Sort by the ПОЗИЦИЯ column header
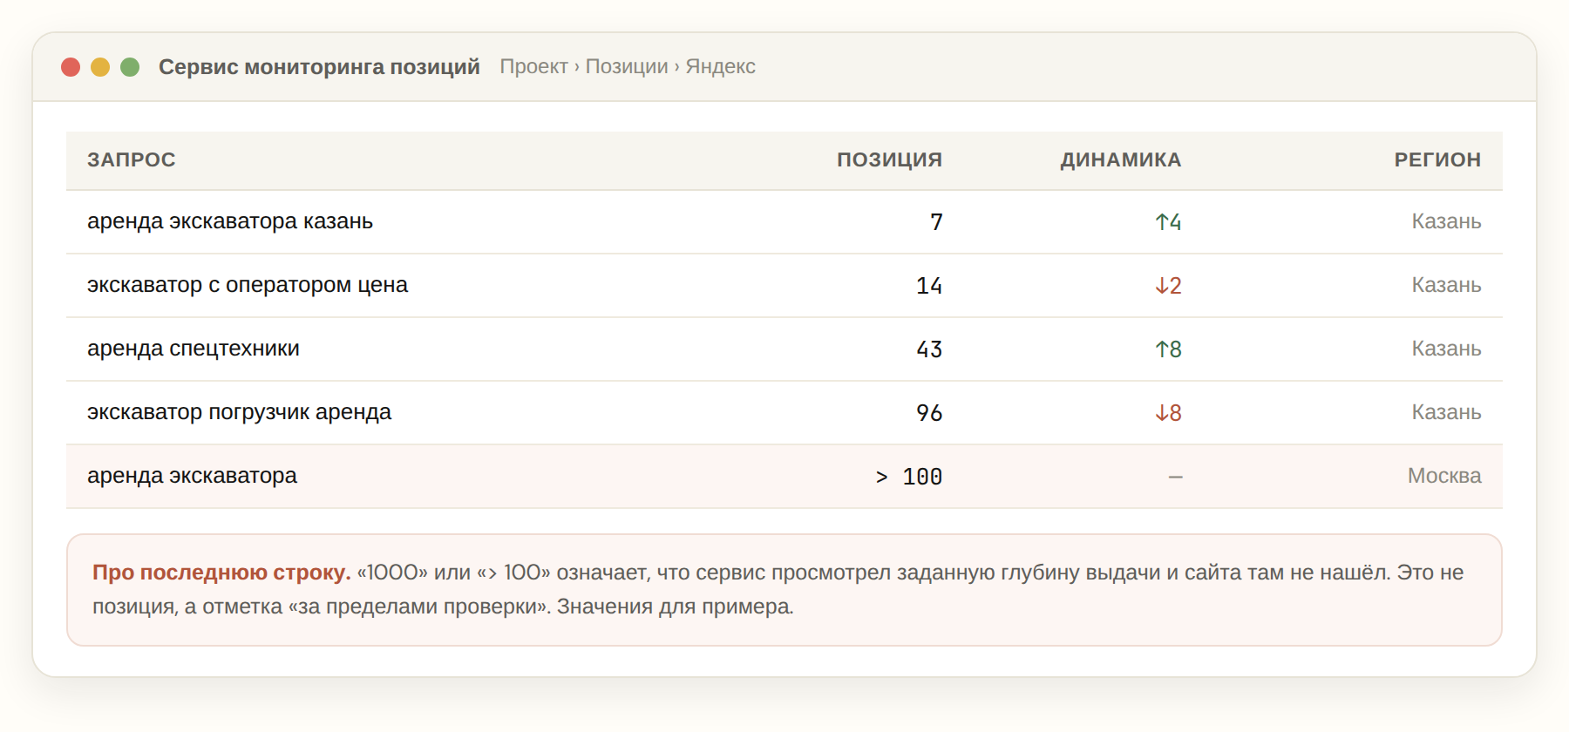 click(889, 160)
